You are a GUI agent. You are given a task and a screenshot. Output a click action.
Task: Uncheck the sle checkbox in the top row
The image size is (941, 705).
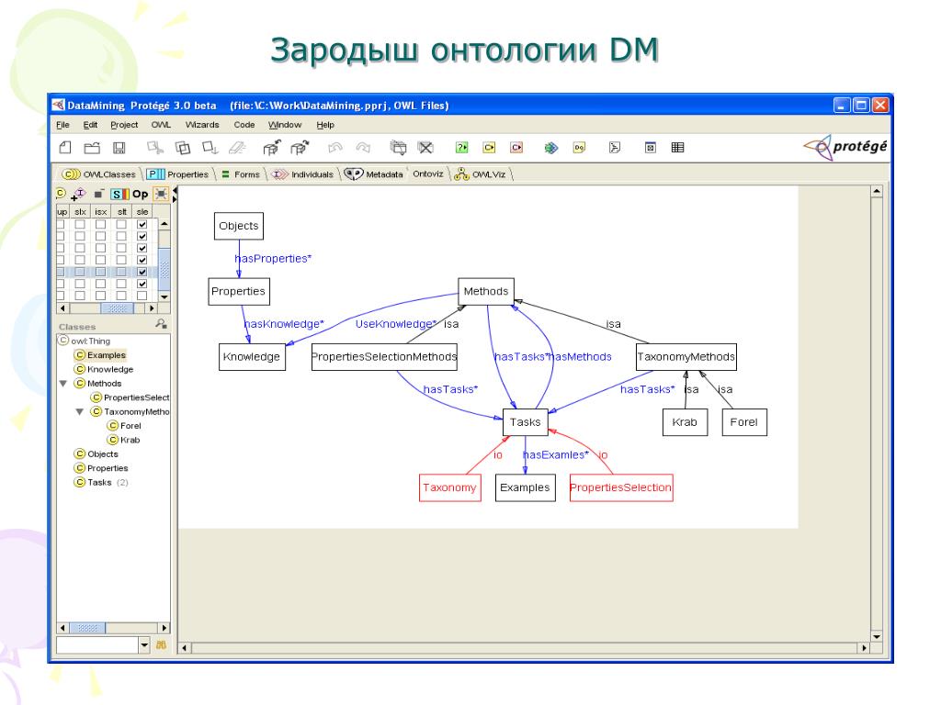pos(142,224)
